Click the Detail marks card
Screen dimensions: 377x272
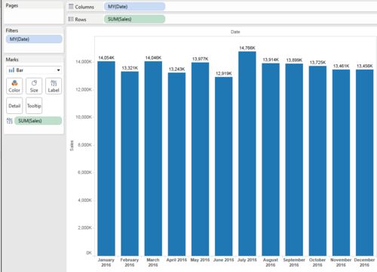[x=14, y=106]
